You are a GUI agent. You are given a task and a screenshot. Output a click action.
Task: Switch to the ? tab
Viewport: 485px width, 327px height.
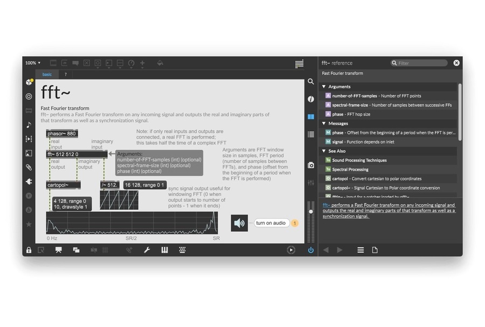[66, 74]
